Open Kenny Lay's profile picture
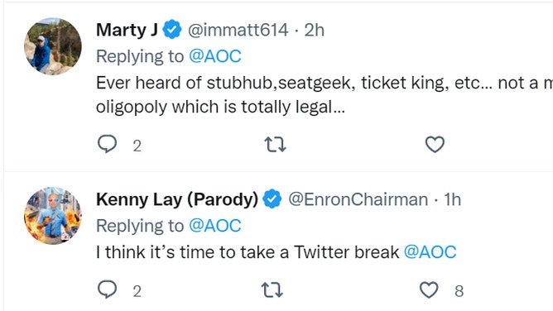Screen dimensions: 553x311 click(x=53, y=216)
